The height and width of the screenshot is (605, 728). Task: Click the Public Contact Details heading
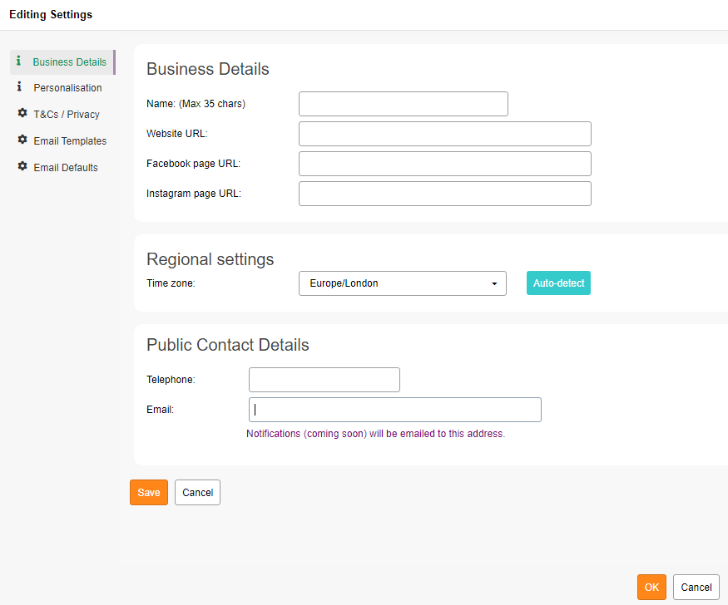pyautogui.click(x=227, y=345)
